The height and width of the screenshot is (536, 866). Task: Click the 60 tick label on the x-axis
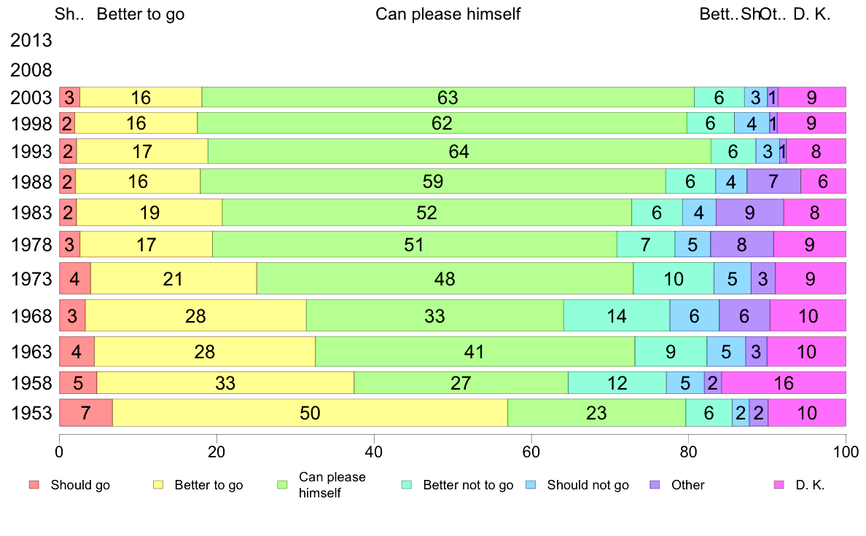(531, 452)
